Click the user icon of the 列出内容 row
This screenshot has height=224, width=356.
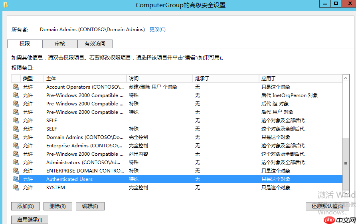pyautogui.click(x=16, y=154)
